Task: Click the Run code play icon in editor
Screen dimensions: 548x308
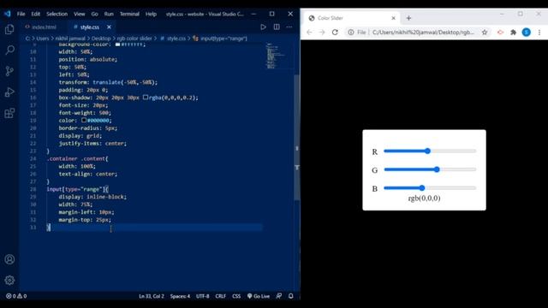Action: pos(263,27)
